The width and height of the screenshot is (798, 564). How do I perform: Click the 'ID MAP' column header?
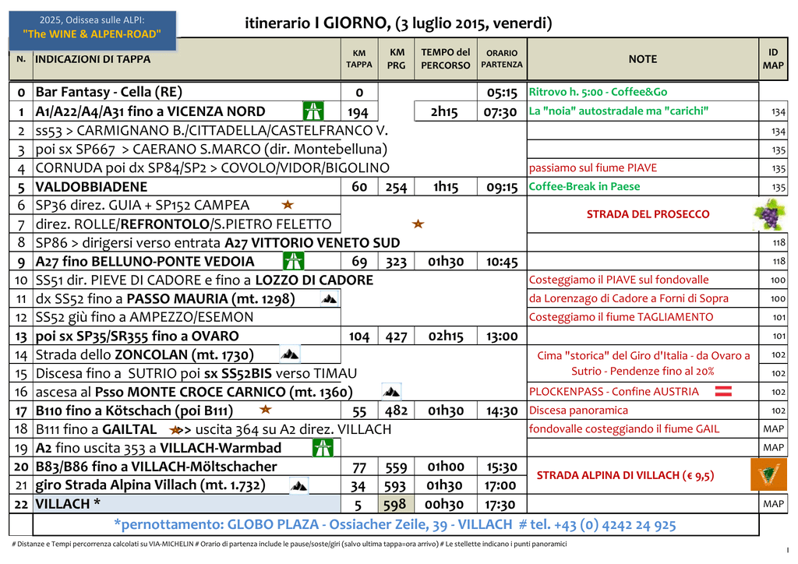point(773,58)
